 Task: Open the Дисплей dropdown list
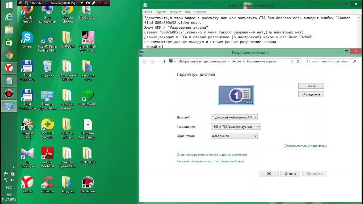pos(234,117)
